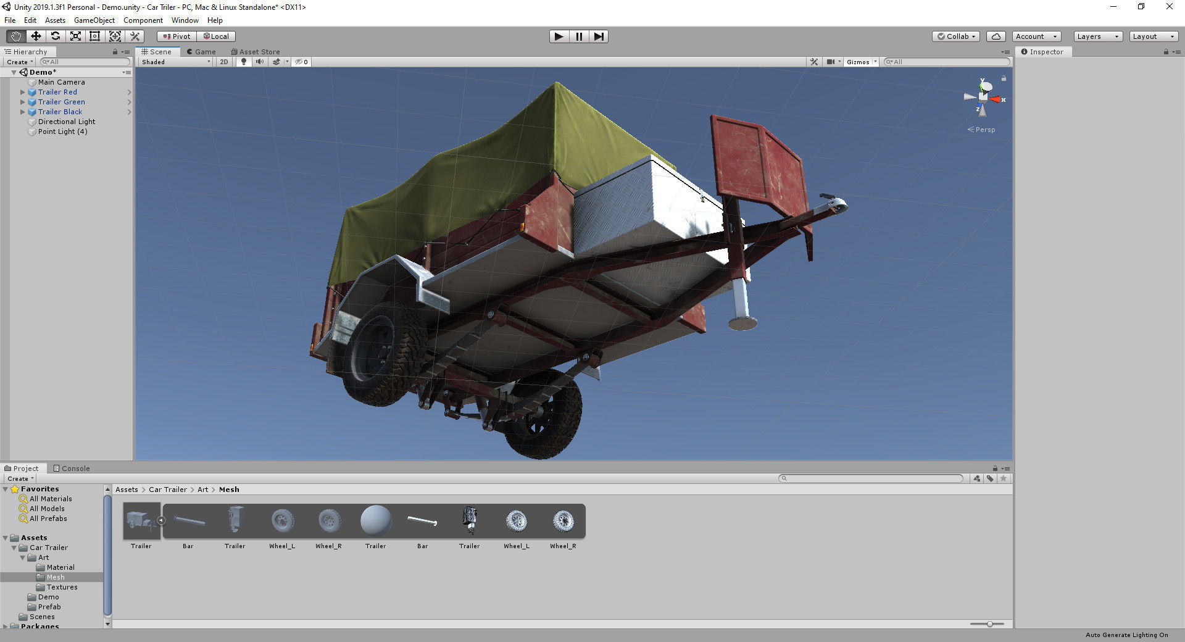Image resolution: width=1185 pixels, height=642 pixels.
Task: Open the Shaded draw mode dropdown
Action: click(176, 62)
